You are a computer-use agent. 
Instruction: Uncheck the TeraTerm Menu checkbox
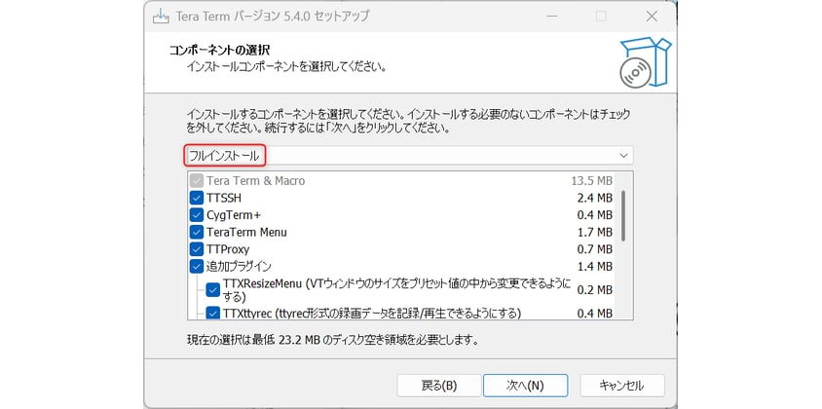pos(197,232)
